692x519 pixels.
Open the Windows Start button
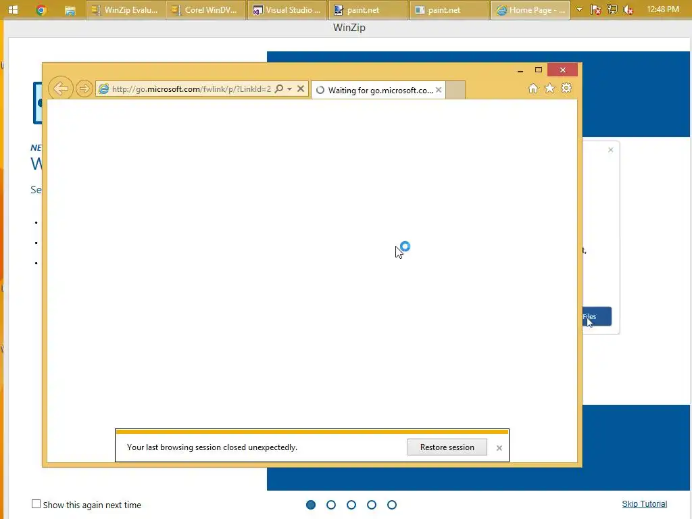(x=14, y=9)
